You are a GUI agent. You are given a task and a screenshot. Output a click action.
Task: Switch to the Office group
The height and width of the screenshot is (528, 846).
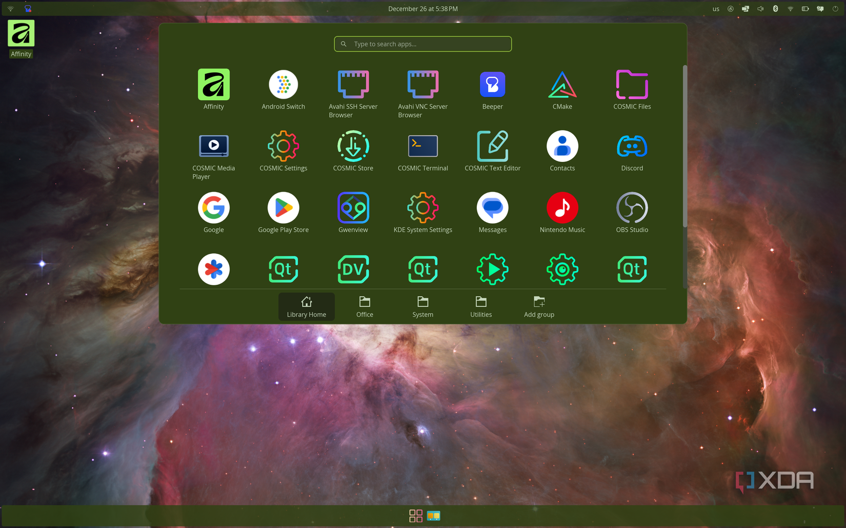pos(365,307)
